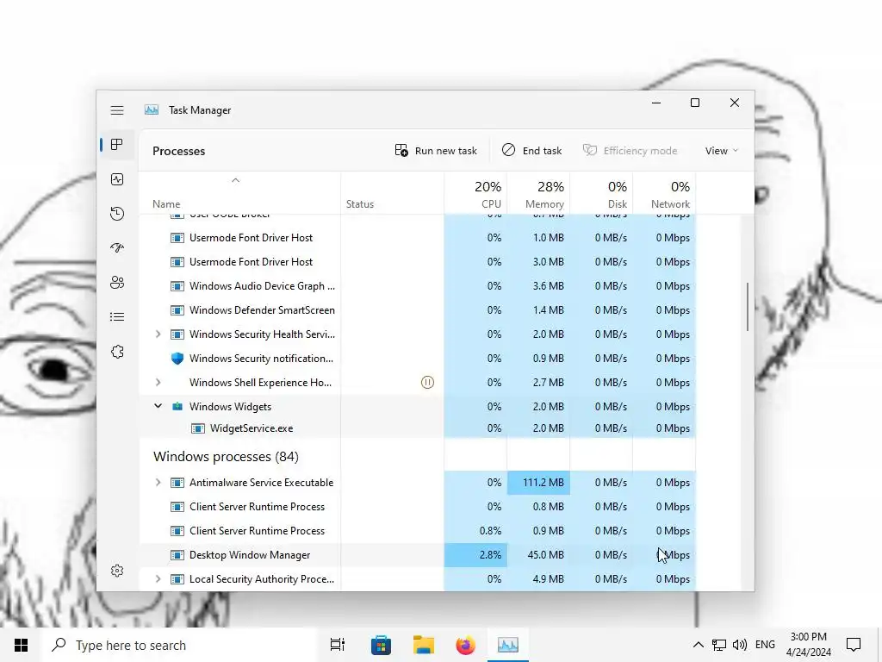This screenshot has width=882, height=662.
Task: Click the 111.2 MB memory cell
Action: [x=538, y=483]
